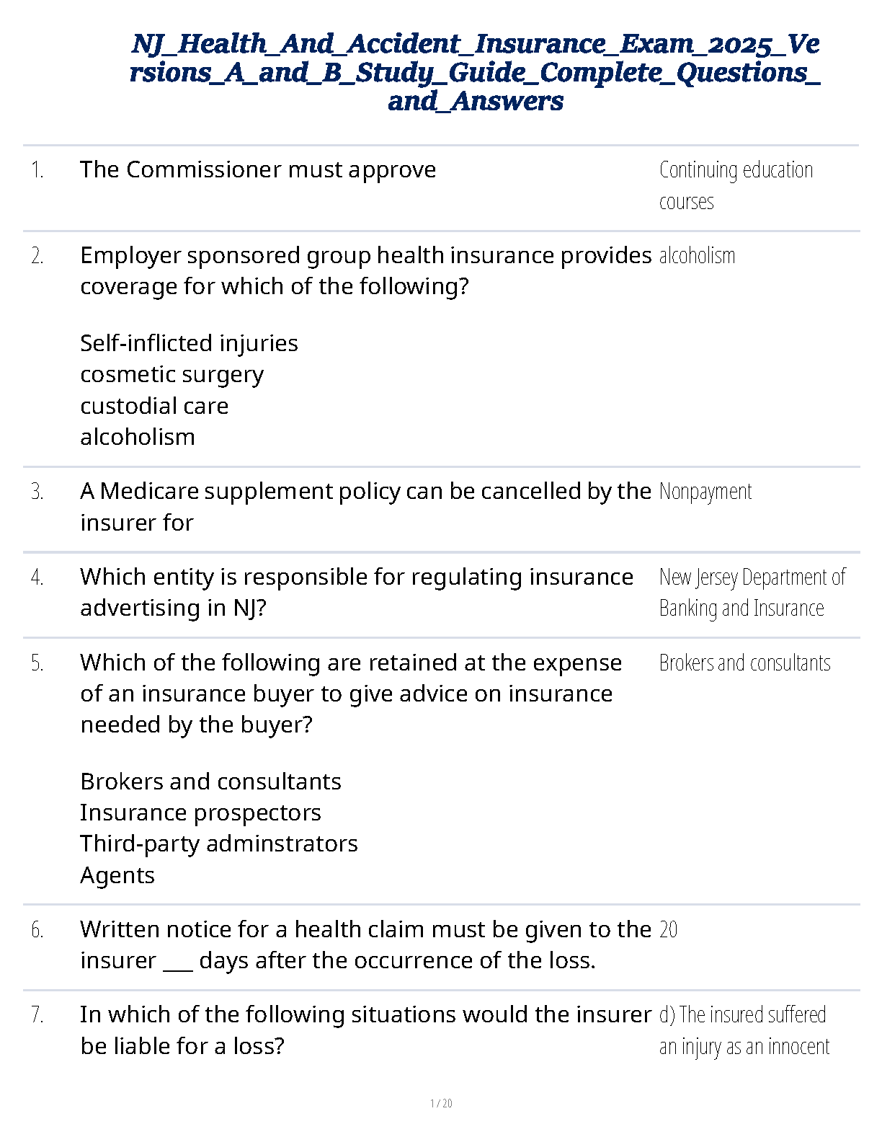Screen dimensions: 882x1142
Task: Click the "Nonpayment" answer
Action: (x=705, y=492)
